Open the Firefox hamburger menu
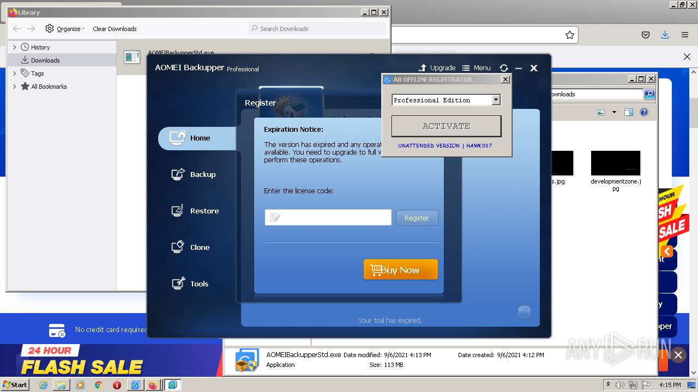This screenshot has height=392, width=698. point(685,35)
